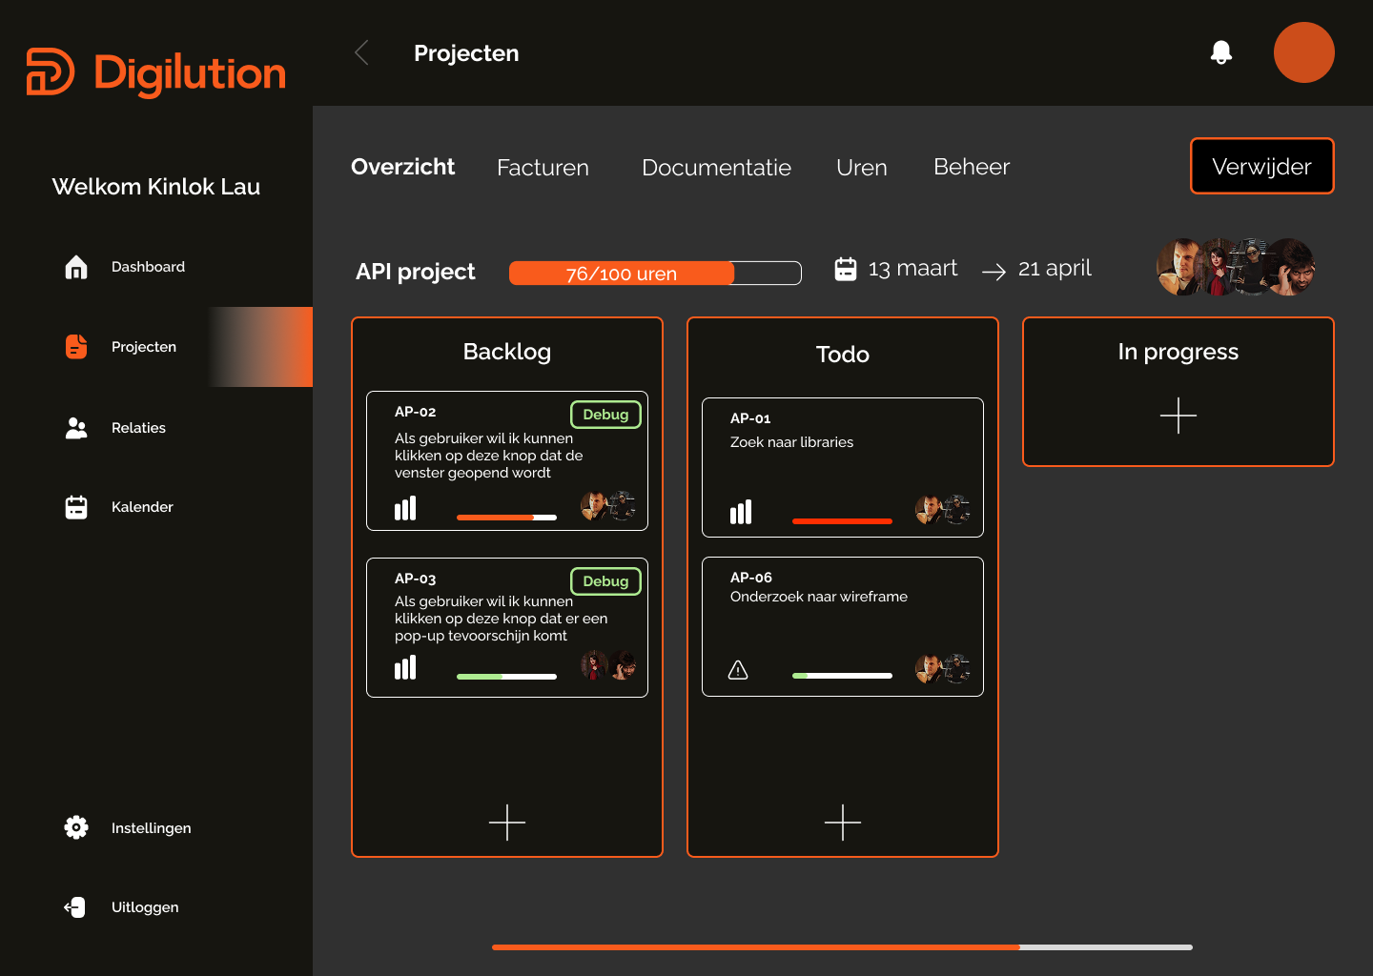Open Instellingen in the sidebar
The height and width of the screenshot is (976, 1373).
(151, 828)
